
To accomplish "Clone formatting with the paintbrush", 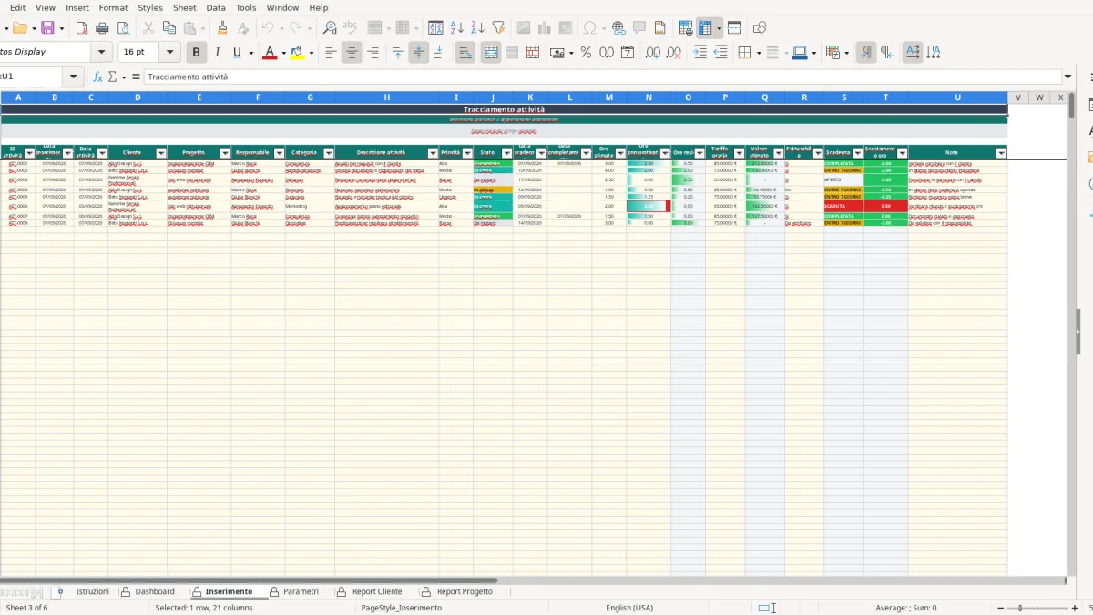I will point(222,28).
